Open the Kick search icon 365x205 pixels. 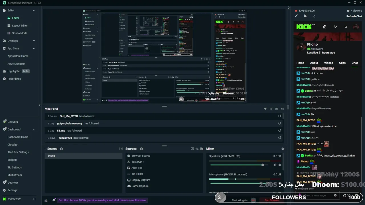coord(346,27)
